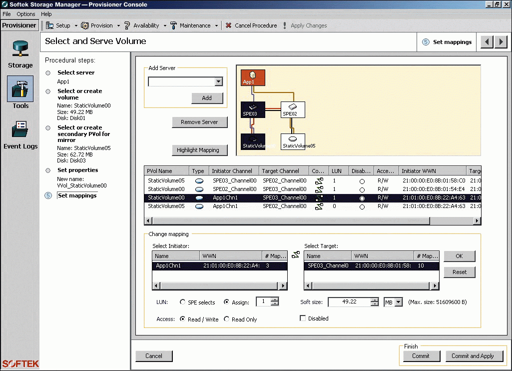Expand the Maintenance menu arrow

click(216, 25)
